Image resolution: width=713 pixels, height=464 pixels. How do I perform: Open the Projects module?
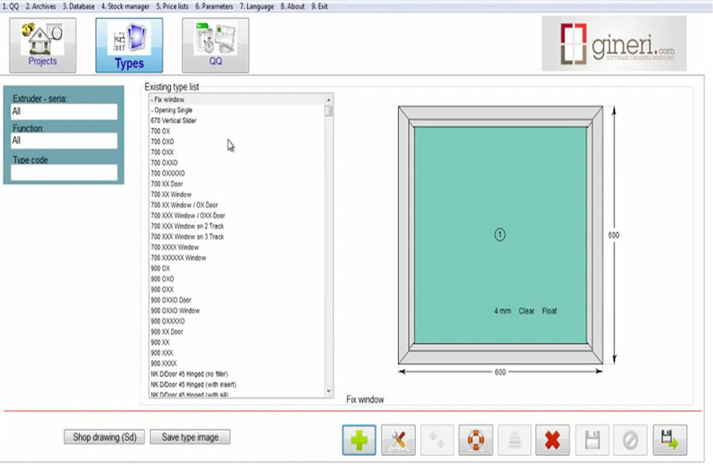[x=43, y=45]
